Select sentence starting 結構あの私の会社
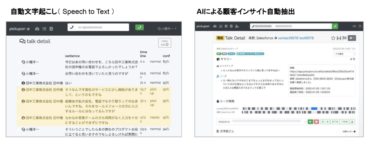 (x=101, y=106)
